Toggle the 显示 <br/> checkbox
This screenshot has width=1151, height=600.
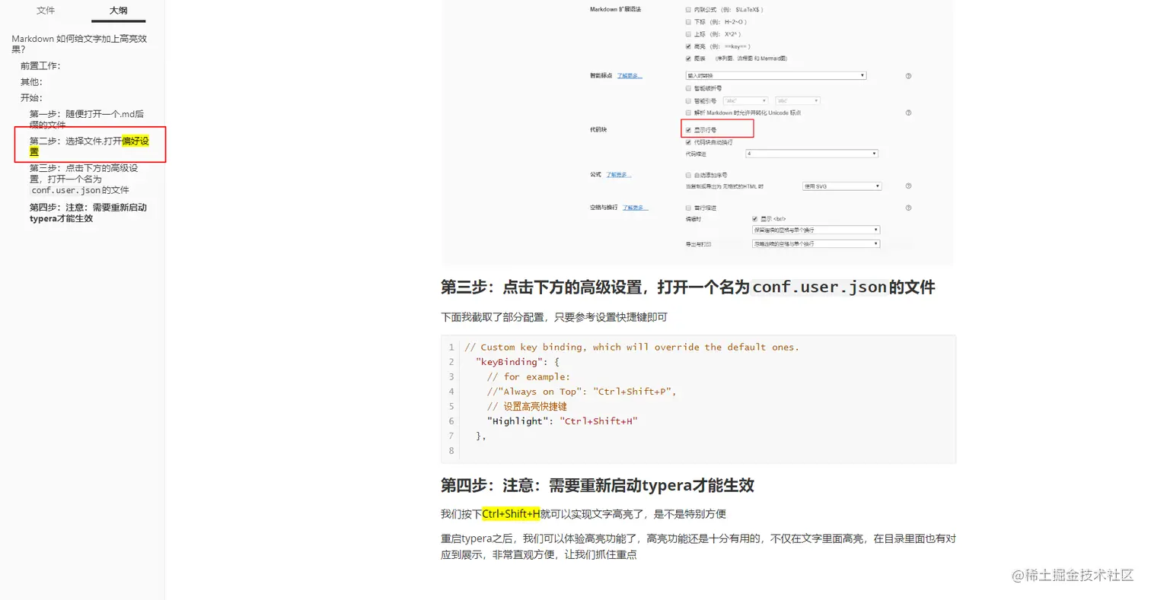pos(754,219)
